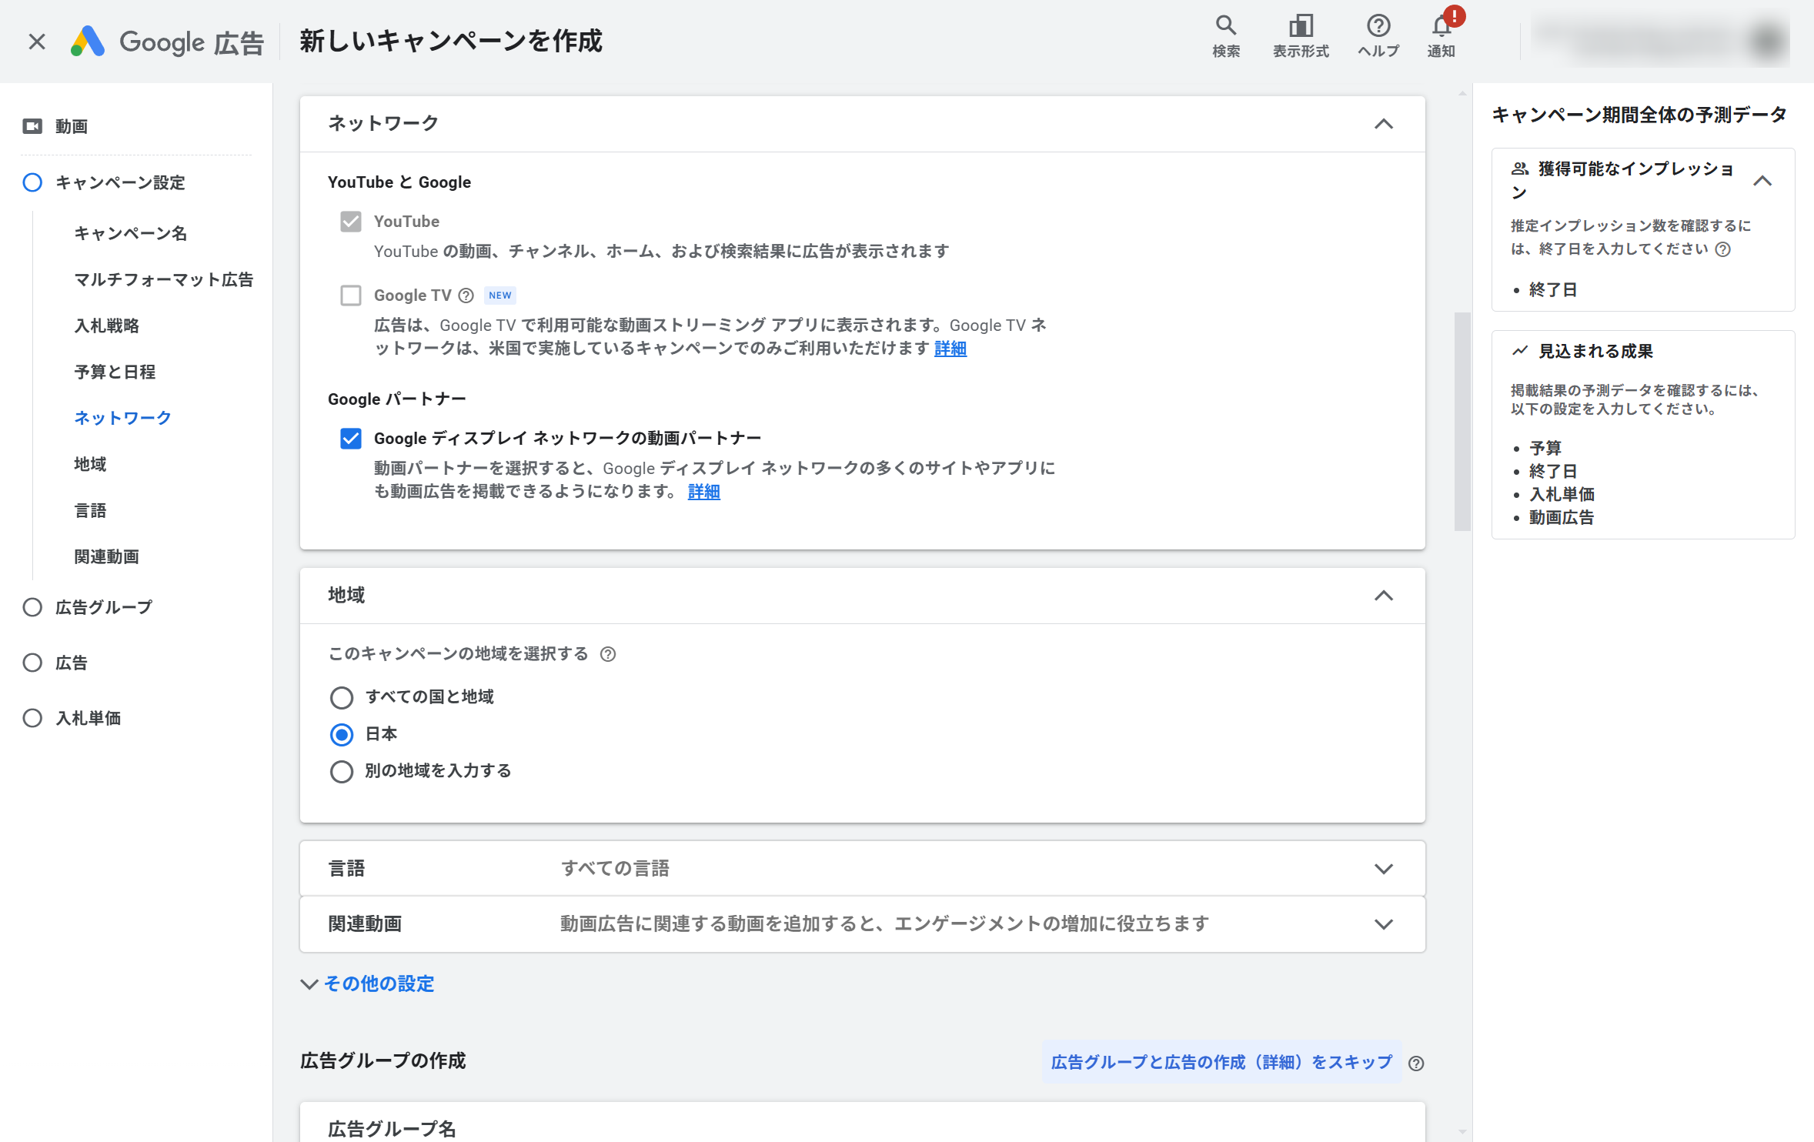Select ネットワーク in sidebar
Image resolution: width=1814 pixels, height=1142 pixels.
coord(122,418)
